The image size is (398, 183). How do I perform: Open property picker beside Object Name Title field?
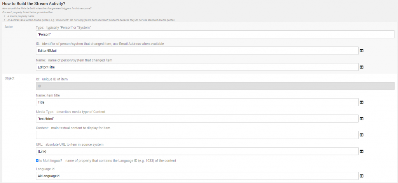click(x=361, y=102)
